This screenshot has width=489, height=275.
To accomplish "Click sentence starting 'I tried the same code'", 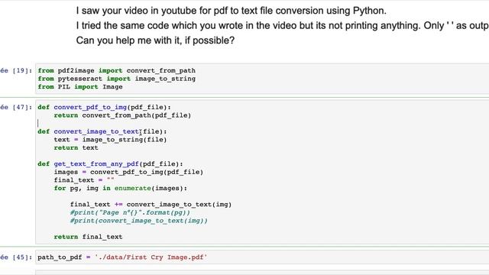I will pos(282,25).
